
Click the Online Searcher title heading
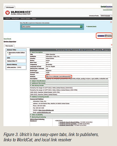tap(10, 42)
